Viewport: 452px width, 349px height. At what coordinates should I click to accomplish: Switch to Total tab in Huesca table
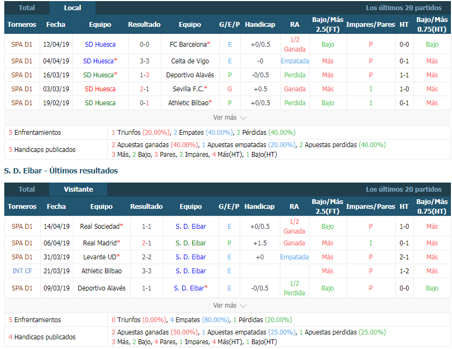click(x=26, y=8)
